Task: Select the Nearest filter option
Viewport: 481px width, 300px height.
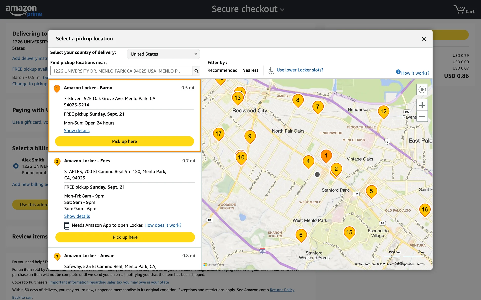Action: click(x=250, y=70)
